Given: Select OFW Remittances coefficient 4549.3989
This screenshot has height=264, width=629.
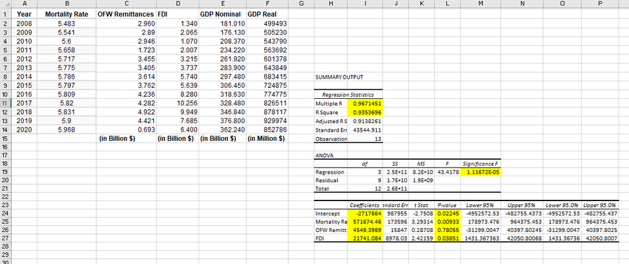Looking at the screenshot, I should coord(365,231).
